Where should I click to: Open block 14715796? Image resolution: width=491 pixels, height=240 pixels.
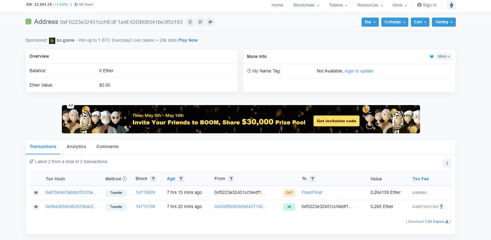point(145,207)
